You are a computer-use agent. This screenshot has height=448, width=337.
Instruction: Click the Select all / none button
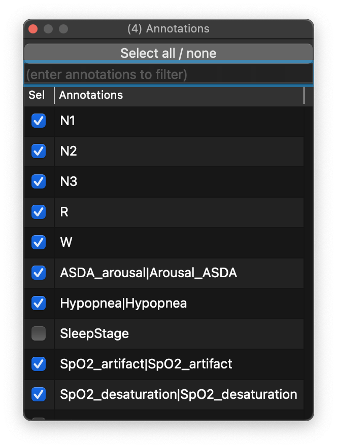click(x=168, y=53)
